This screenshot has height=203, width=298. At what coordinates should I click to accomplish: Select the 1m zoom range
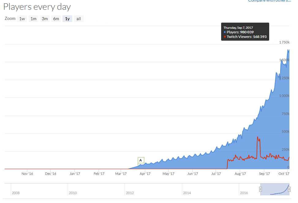(33, 19)
